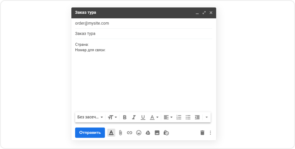The width and height of the screenshot is (295, 149).
Task: Toggle bold formatting
Action: [125, 117]
